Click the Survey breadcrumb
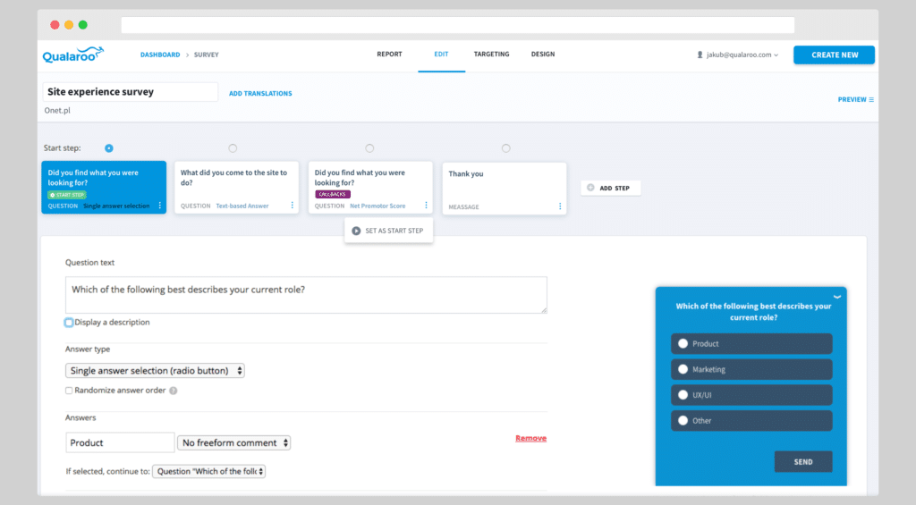 point(207,55)
